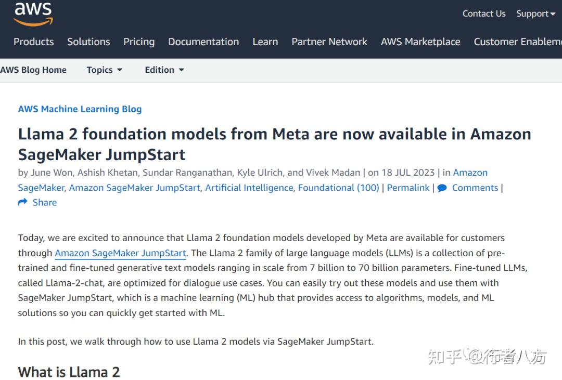Open AWS Marketplace in navigation
This screenshot has height=380, width=562.
(x=420, y=42)
